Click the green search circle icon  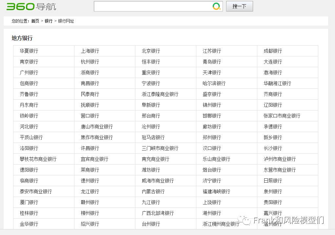[216, 6]
